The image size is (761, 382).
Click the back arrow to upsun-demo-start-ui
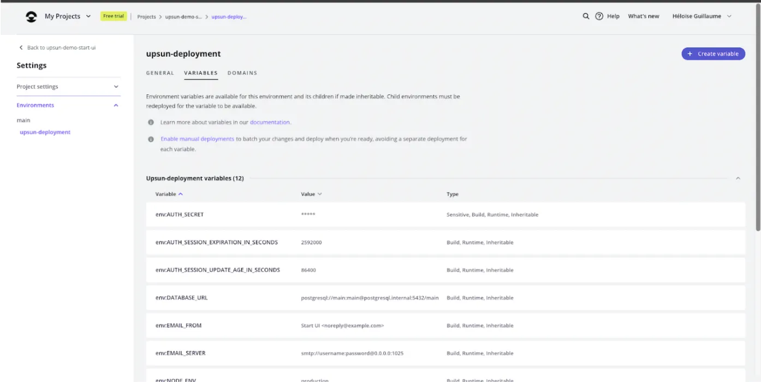(21, 48)
